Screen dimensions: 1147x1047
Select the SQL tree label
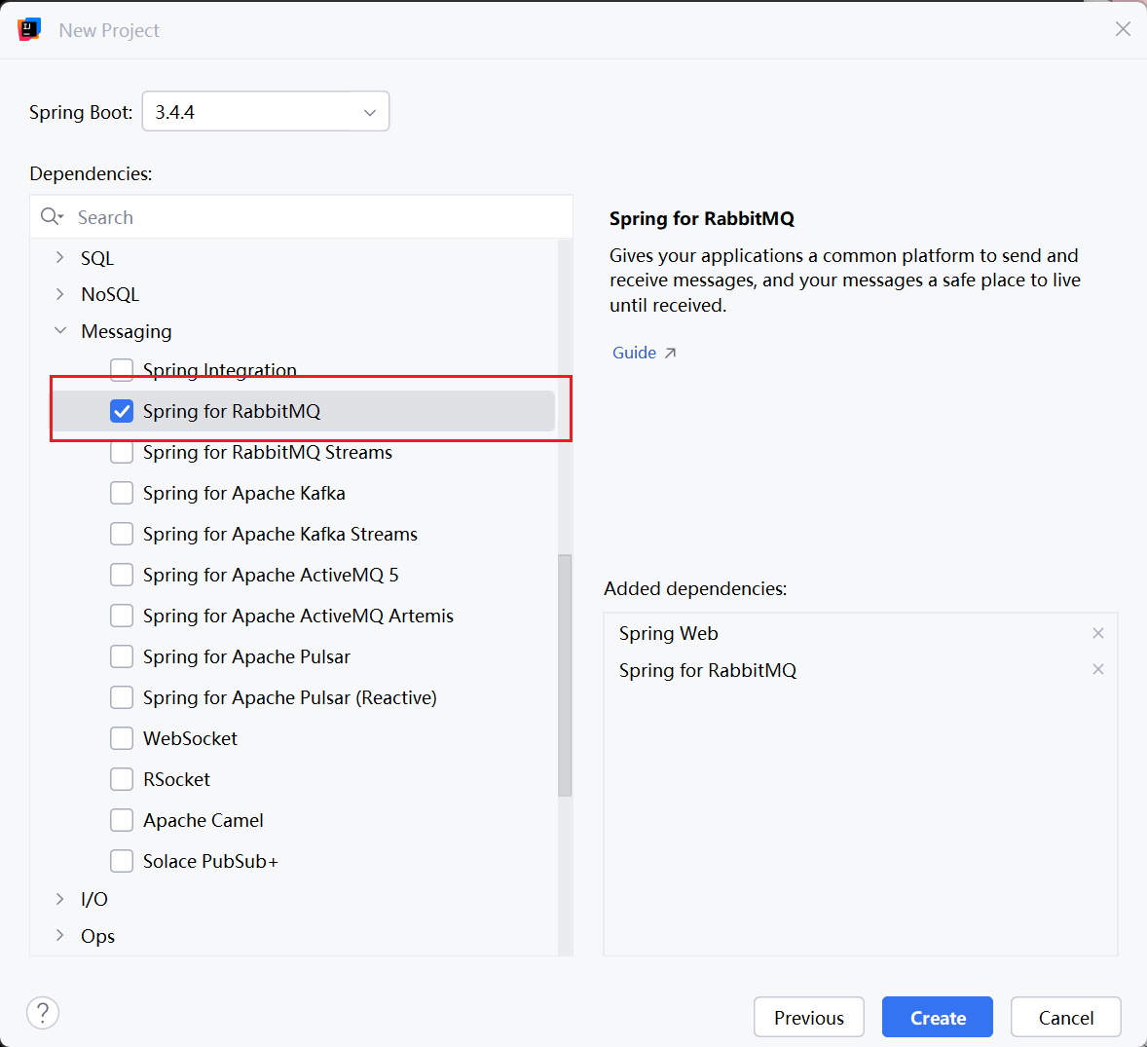click(x=97, y=258)
